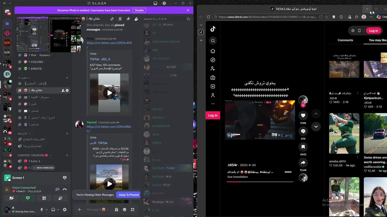Screen dimensions: 387x217
Task: Open TikTok Upload plus icon
Action: click(x=213, y=86)
